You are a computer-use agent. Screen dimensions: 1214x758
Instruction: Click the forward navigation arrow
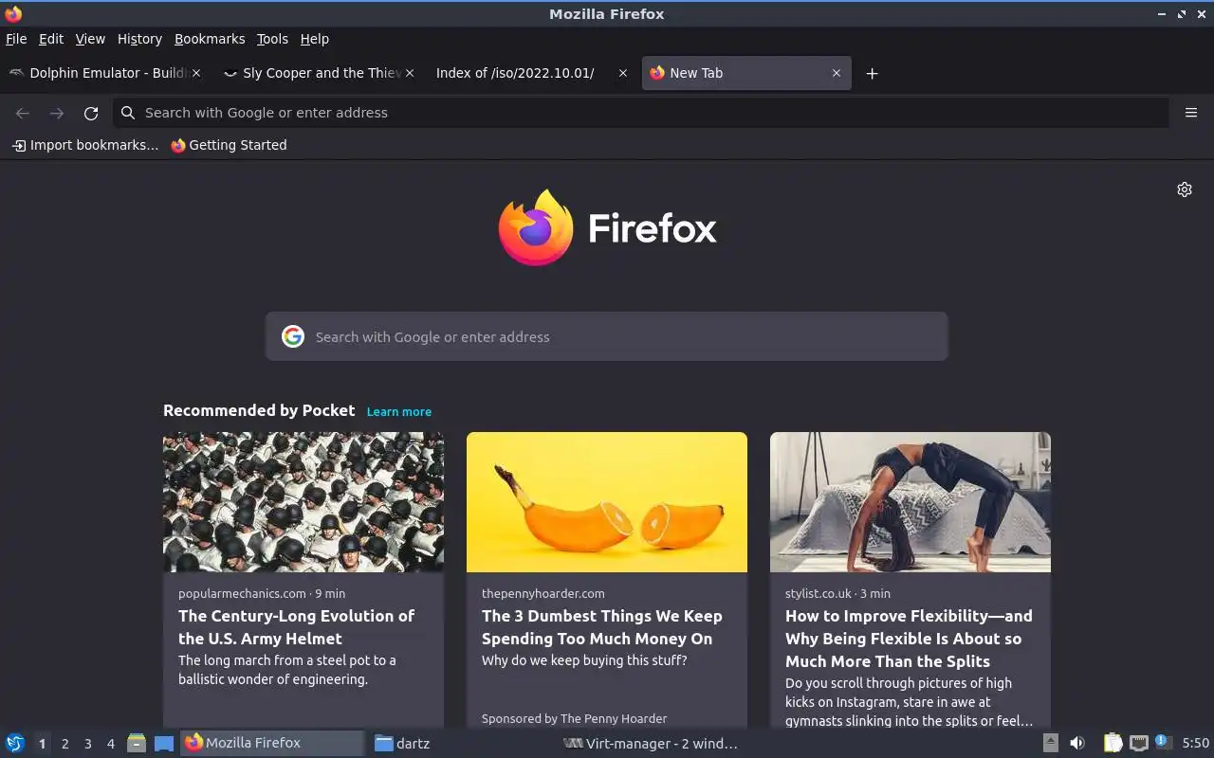(57, 113)
